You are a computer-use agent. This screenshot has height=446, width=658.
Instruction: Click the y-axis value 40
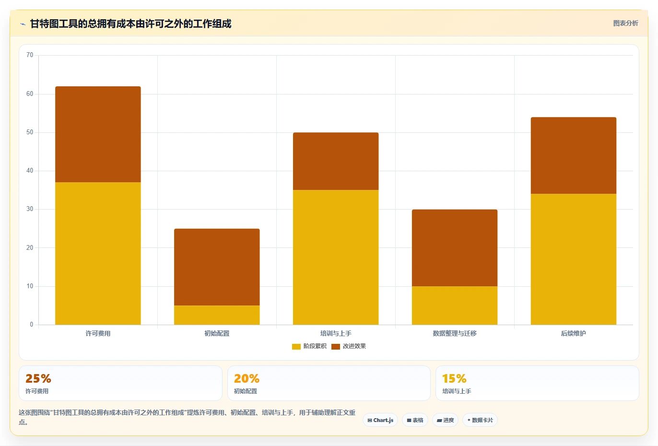tap(30, 171)
